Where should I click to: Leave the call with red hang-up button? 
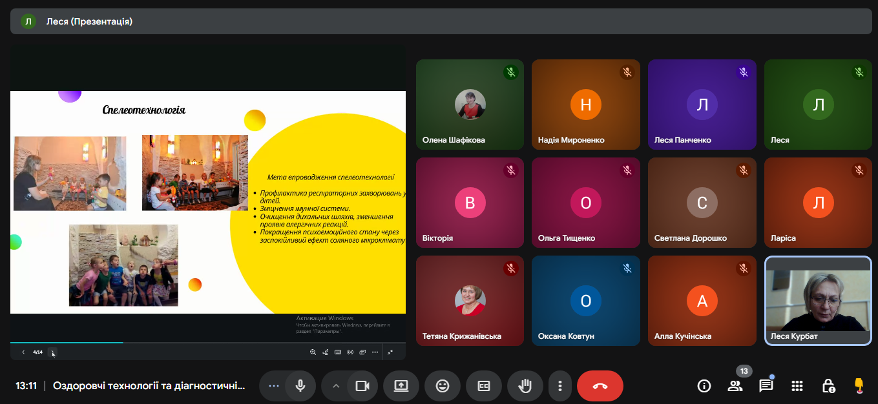pyautogui.click(x=600, y=386)
